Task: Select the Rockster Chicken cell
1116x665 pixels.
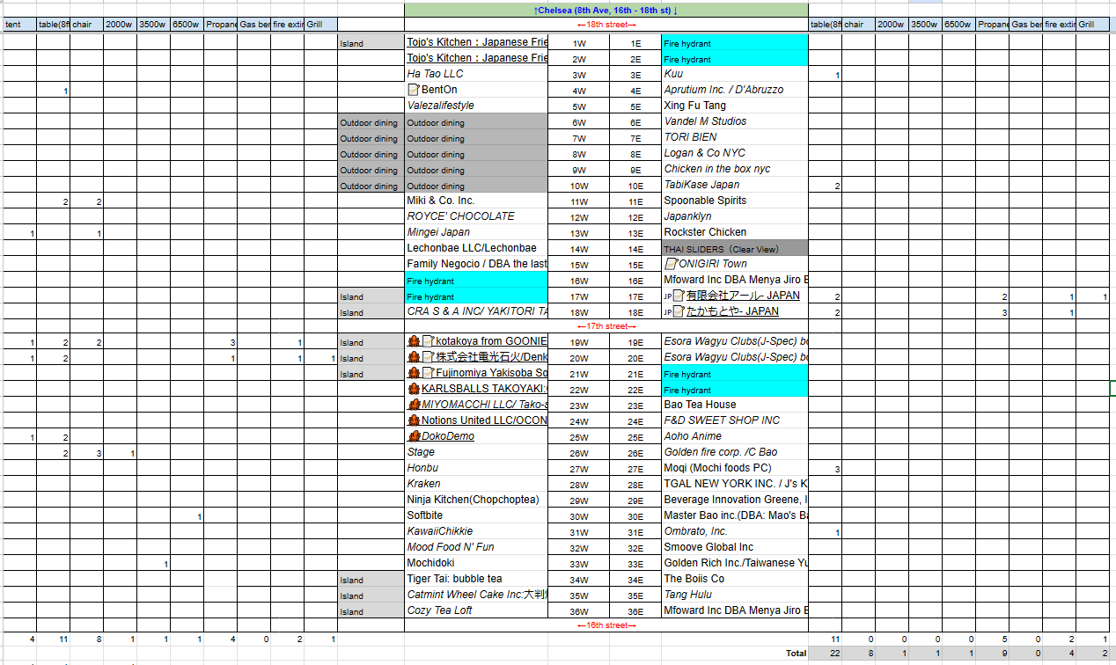Action: [735, 232]
